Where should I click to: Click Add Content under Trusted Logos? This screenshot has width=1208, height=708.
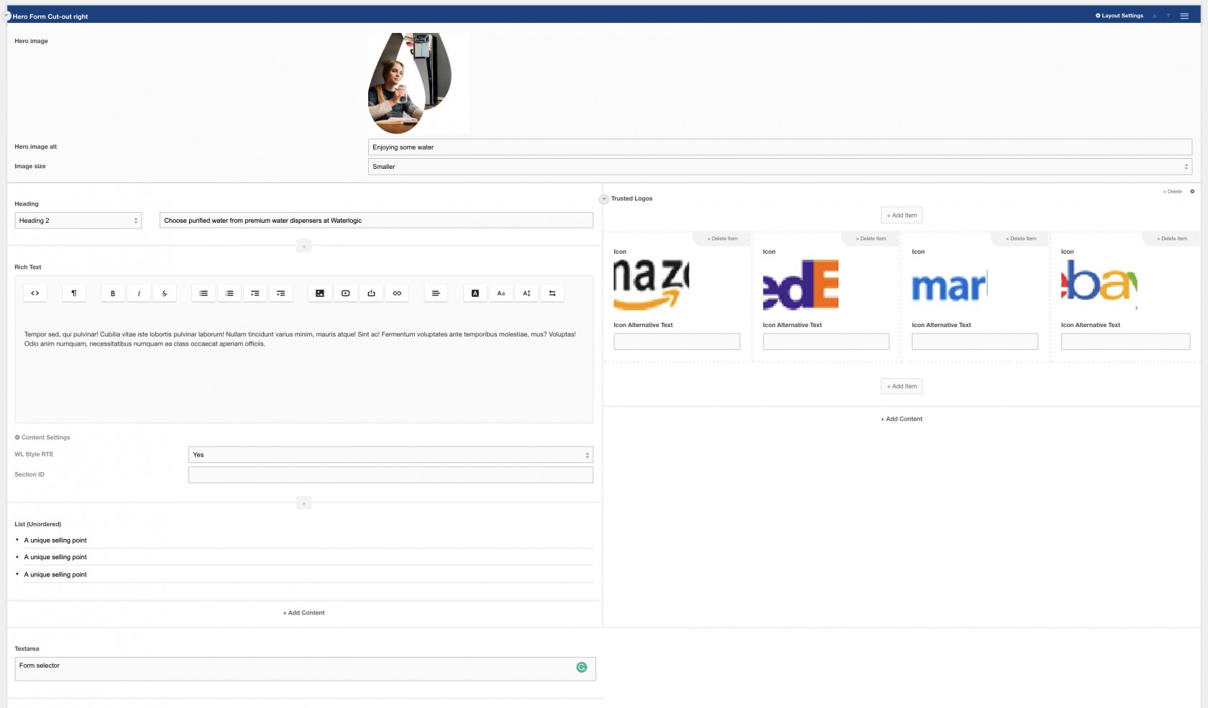[x=902, y=419]
